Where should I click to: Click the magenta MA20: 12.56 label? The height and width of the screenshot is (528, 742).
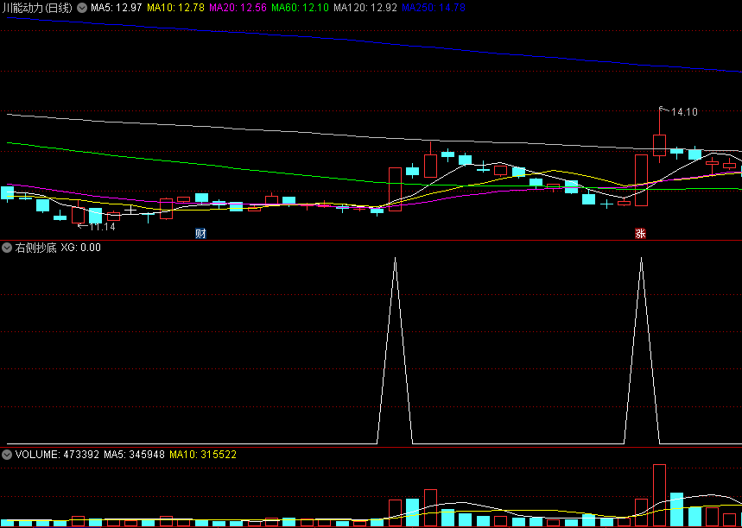[238, 8]
